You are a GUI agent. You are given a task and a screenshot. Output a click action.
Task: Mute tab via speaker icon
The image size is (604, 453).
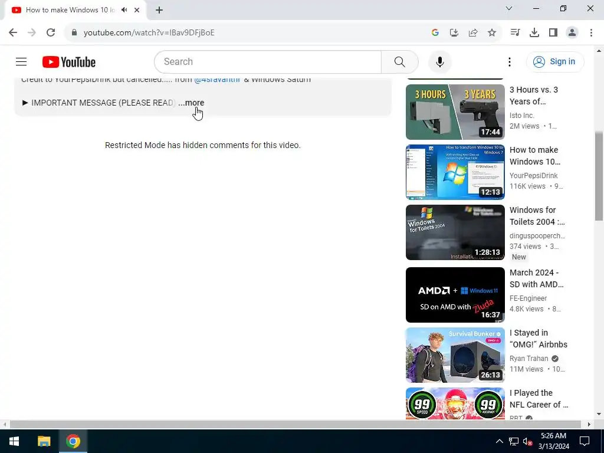pyautogui.click(x=124, y=10)
